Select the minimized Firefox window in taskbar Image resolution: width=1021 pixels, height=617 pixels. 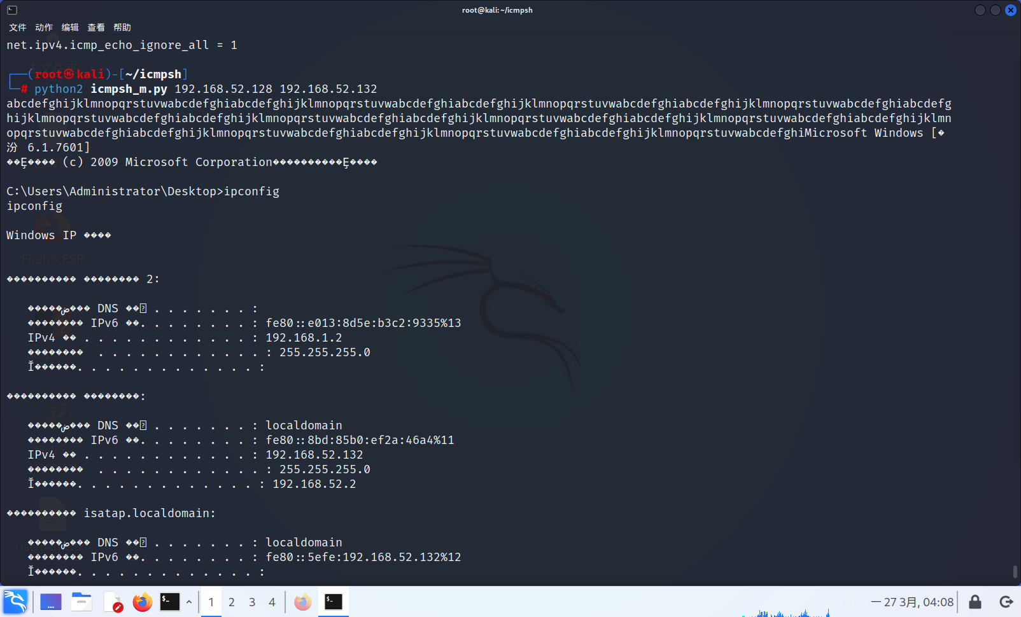click(x=303, y=602)
